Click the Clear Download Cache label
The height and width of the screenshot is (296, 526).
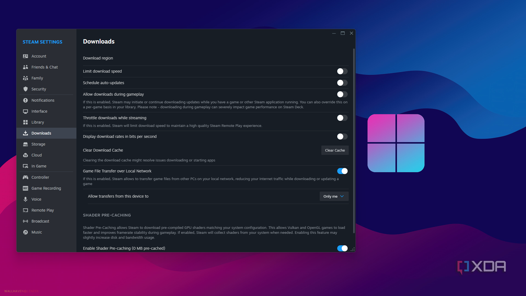point(103,150)
